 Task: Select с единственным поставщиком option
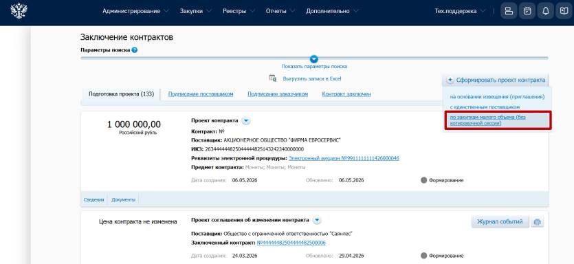(x=485, y=107)
